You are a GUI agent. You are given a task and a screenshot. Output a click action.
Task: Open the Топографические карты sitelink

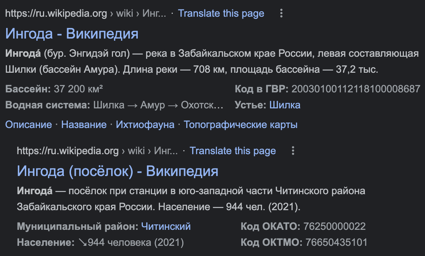pos(241,125)
